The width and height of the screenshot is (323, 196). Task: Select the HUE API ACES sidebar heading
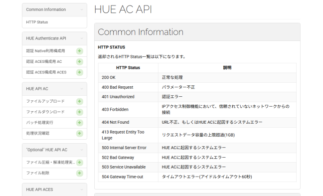click(39, 190)
